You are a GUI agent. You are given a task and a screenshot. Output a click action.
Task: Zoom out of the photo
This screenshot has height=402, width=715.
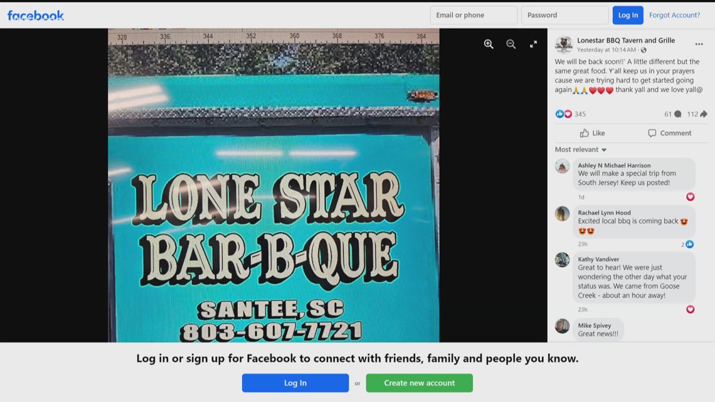click(x=511, y=44)
